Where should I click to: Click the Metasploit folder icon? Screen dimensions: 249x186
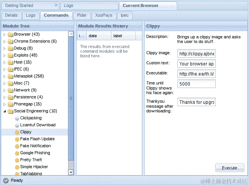coord(10,77)
